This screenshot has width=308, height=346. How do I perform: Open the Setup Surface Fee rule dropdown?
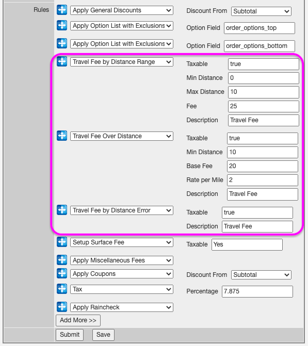click(x=122, y=242)
